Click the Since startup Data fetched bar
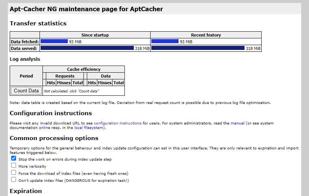This screenshot has width=309, height=196. [54, 41]
